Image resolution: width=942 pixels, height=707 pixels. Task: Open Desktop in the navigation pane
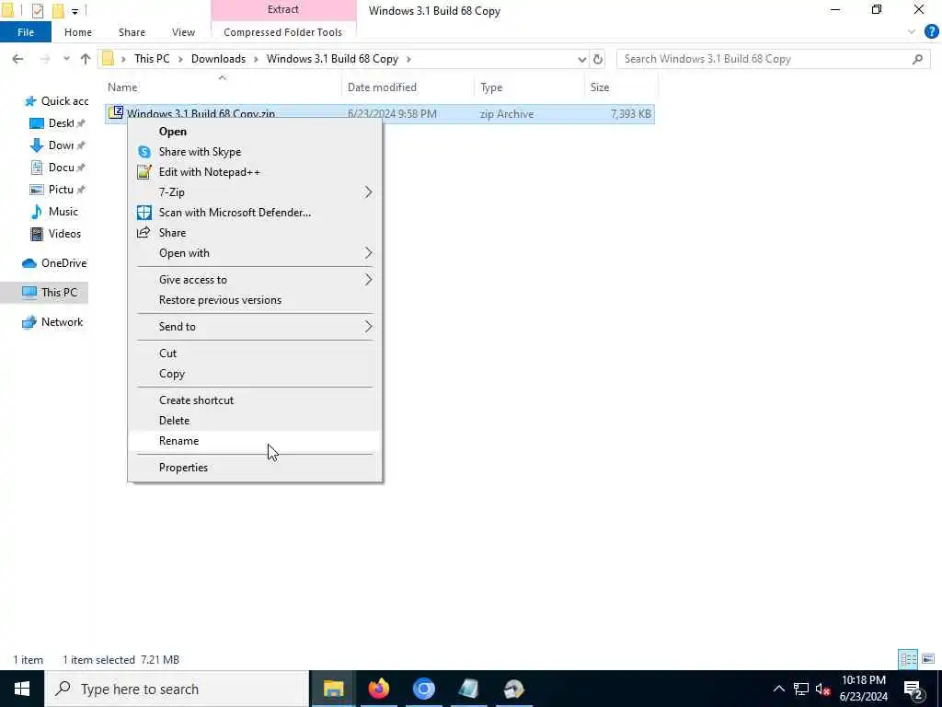(x=58, y=123)
